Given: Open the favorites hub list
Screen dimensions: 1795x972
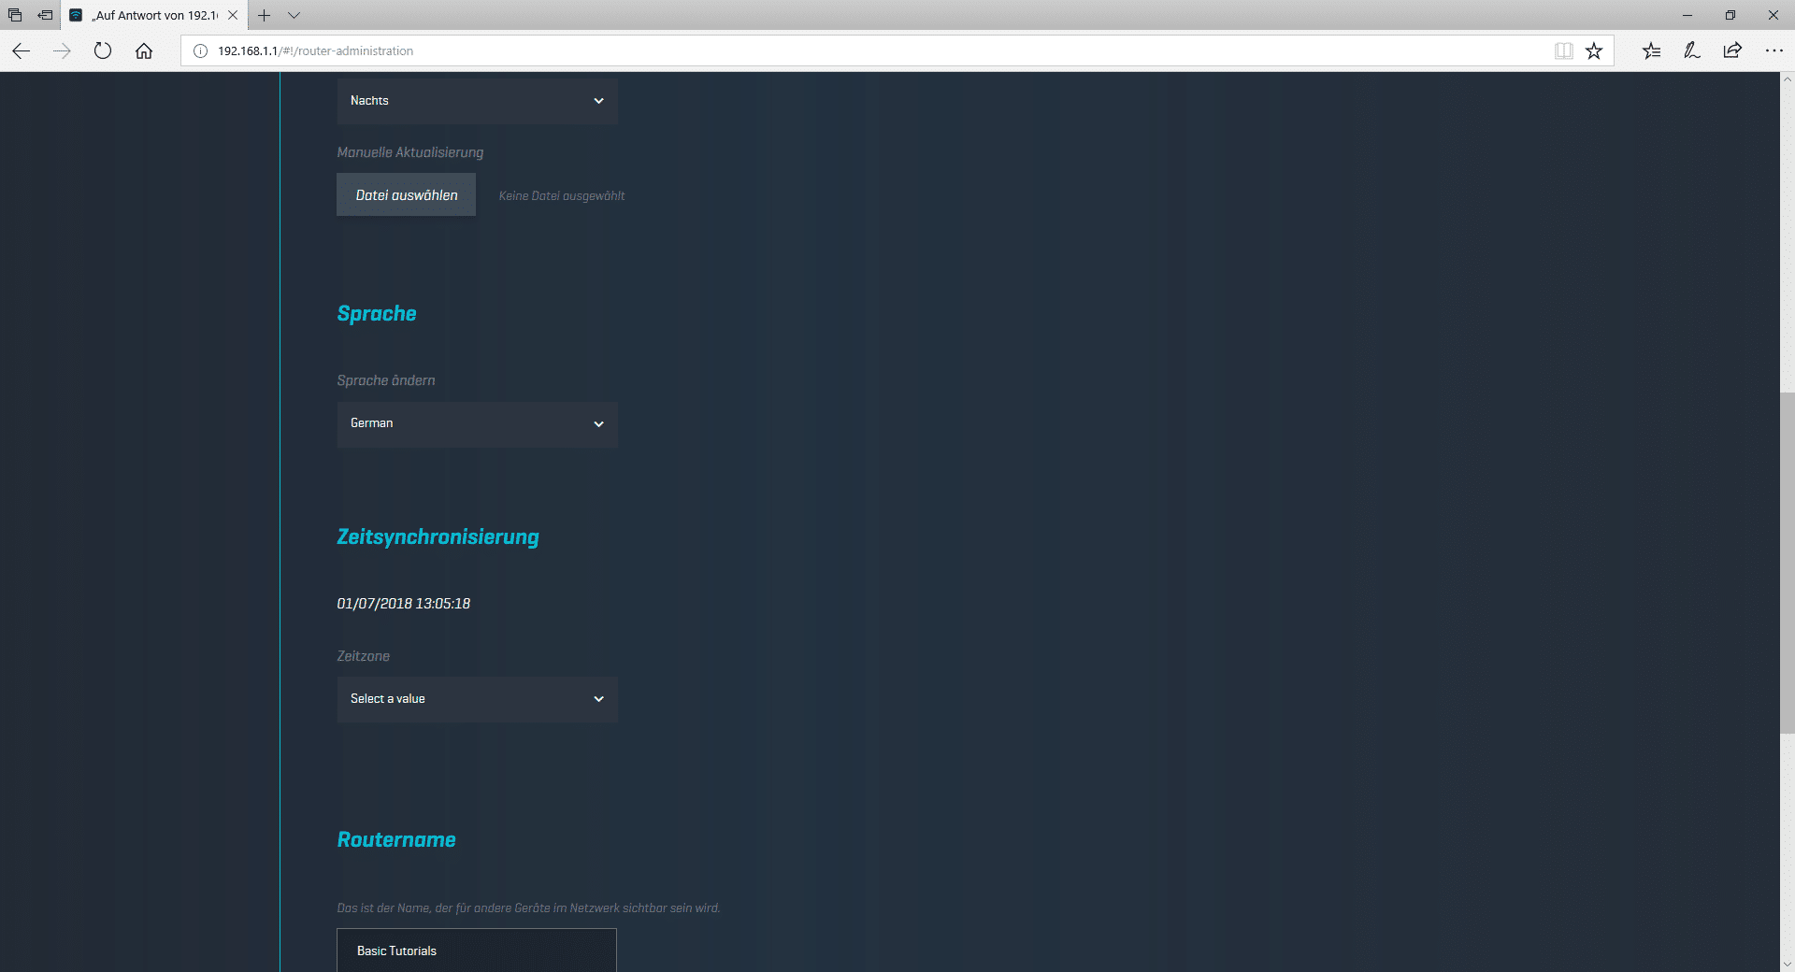Looking at the screenshot, I should coord(1651,51).
